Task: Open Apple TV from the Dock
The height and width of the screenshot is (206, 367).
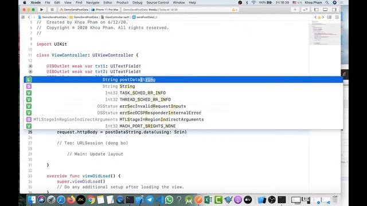Action: point(248,200)
